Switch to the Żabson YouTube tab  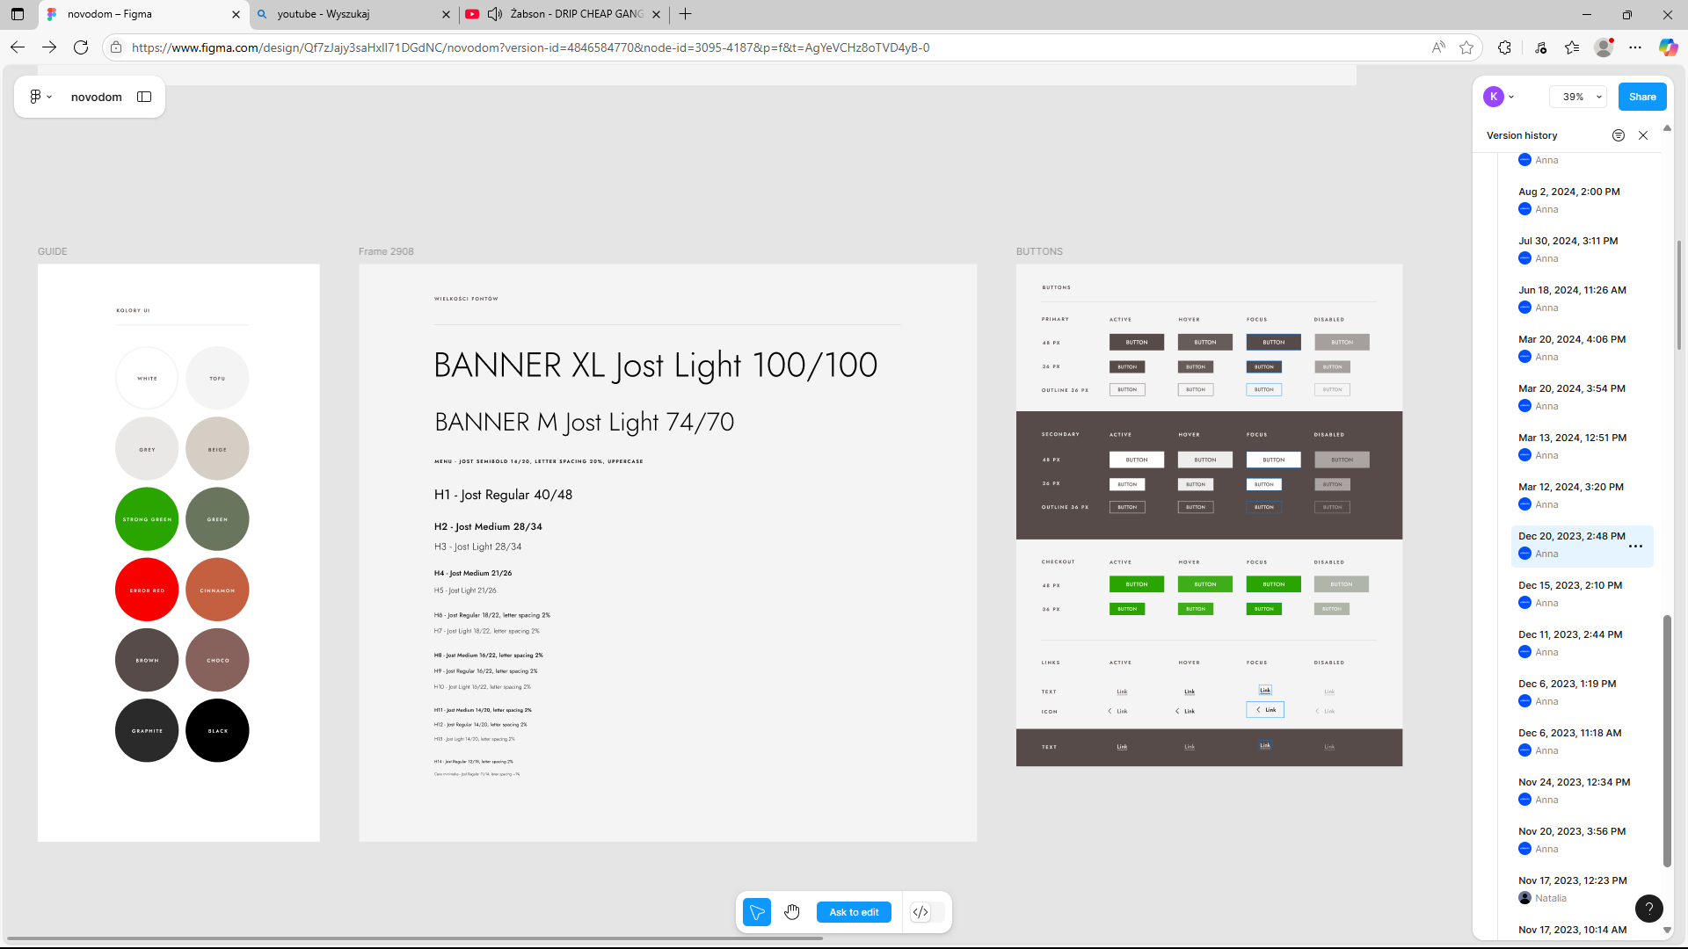click(x=576, y=14)
